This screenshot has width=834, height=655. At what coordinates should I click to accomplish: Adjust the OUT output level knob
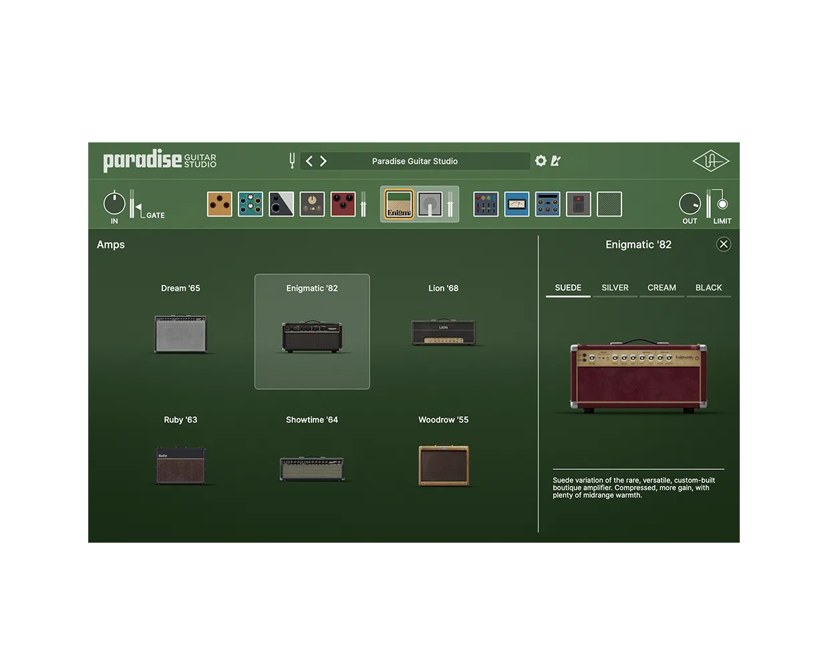(x=690, y=203)
